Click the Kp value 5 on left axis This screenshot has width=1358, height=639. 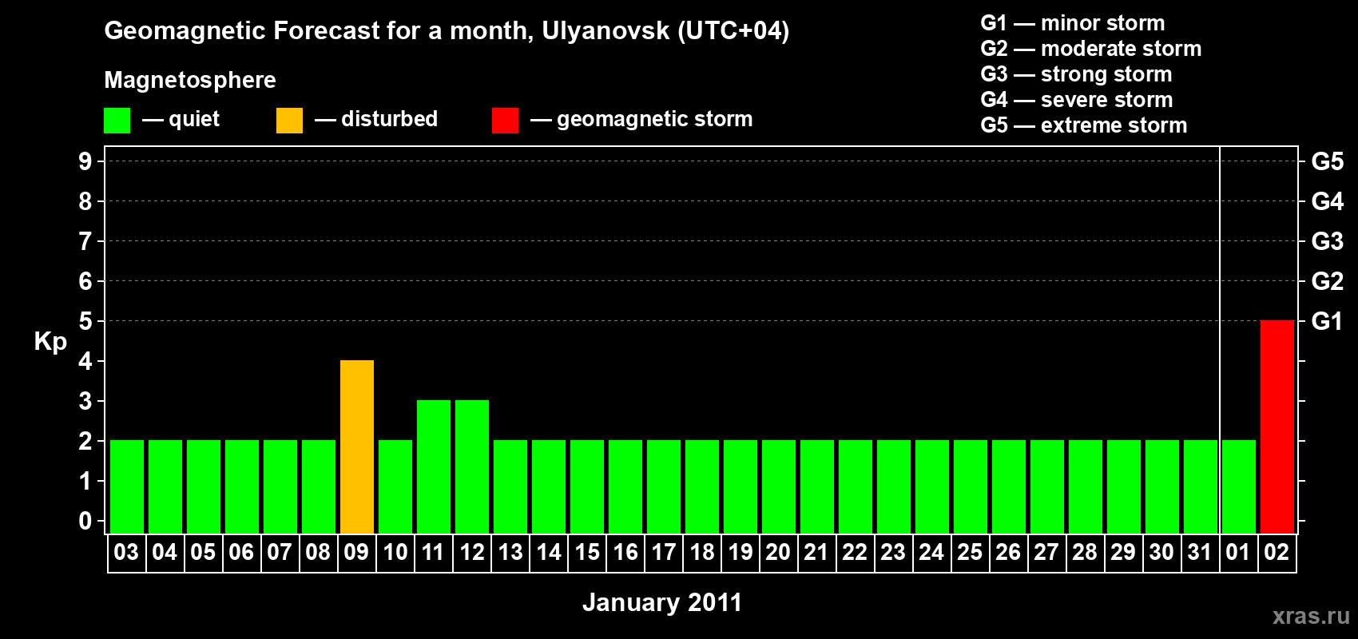85,321
